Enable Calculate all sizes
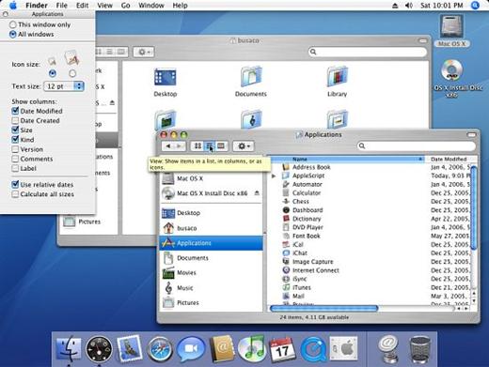The height and width of the screenshot is (367, 489). click(x=15, y=194)
